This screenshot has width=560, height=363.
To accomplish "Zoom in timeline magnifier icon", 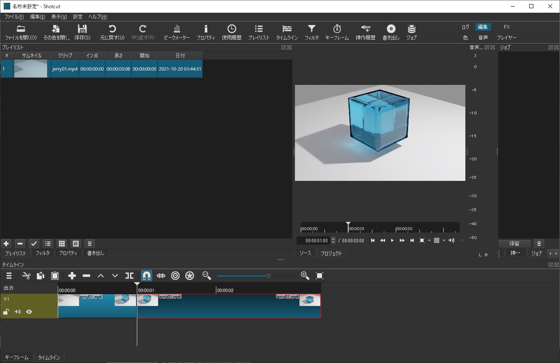I will tap(305, 276).
